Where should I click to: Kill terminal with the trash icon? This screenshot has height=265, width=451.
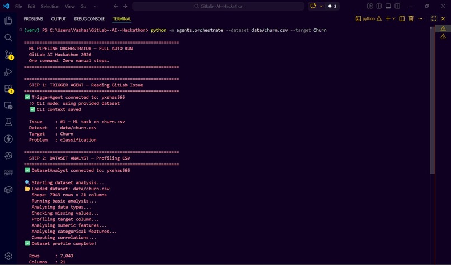click(x=411, y=18)
